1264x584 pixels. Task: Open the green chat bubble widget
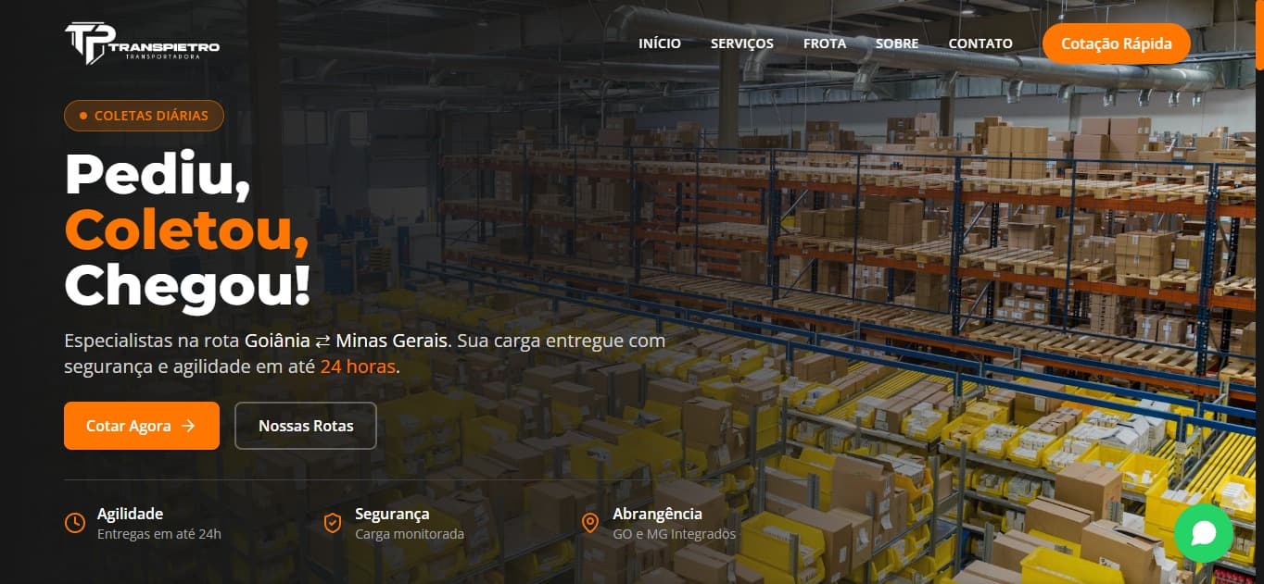tap(1203, 532)
